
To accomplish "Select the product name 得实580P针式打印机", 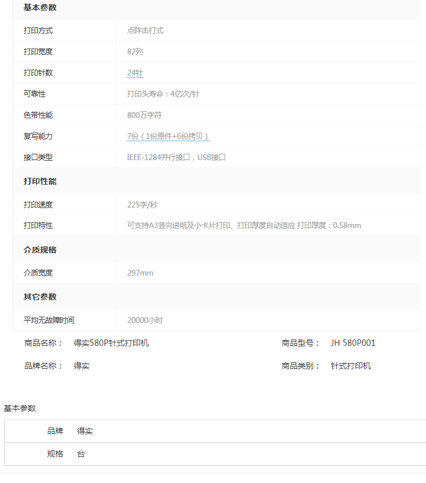I will coord(111,343).
